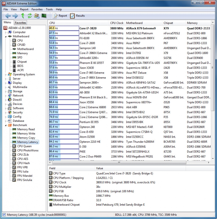This screenshot has width=217, height=219.
Task: Click the Forward arrow toolbar icon
Action: pyautogui.click(x=15, y=16)
